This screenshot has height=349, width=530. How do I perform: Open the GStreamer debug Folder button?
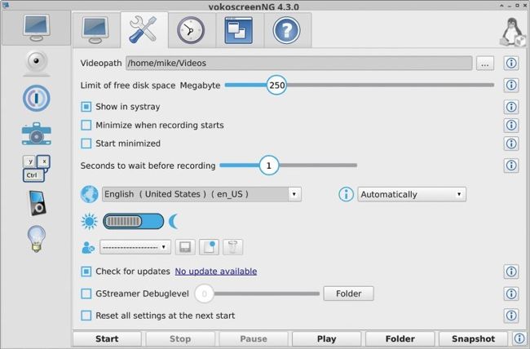pyautogui.click(x=348, y=294)
